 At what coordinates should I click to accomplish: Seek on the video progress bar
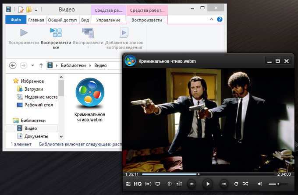pyautogui.click(x=208, y=174)
